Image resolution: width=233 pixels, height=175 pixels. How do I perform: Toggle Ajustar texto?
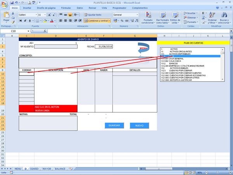point(92,14)
